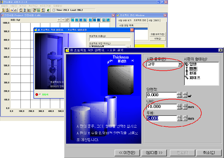
Task: Click the 나비 width integer stepper
Action: (179, 107)
